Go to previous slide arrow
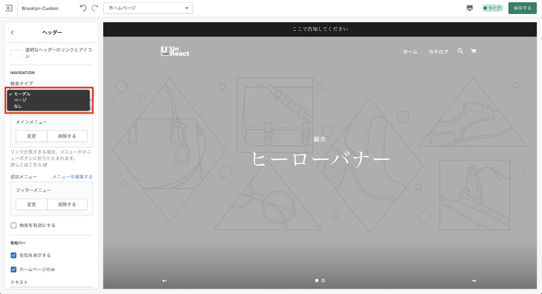Viewport: 542px width, 294px height. [x=164, y=281]
